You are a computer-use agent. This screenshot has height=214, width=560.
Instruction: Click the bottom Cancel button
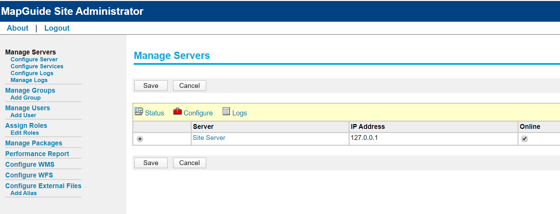pos(190,163)
